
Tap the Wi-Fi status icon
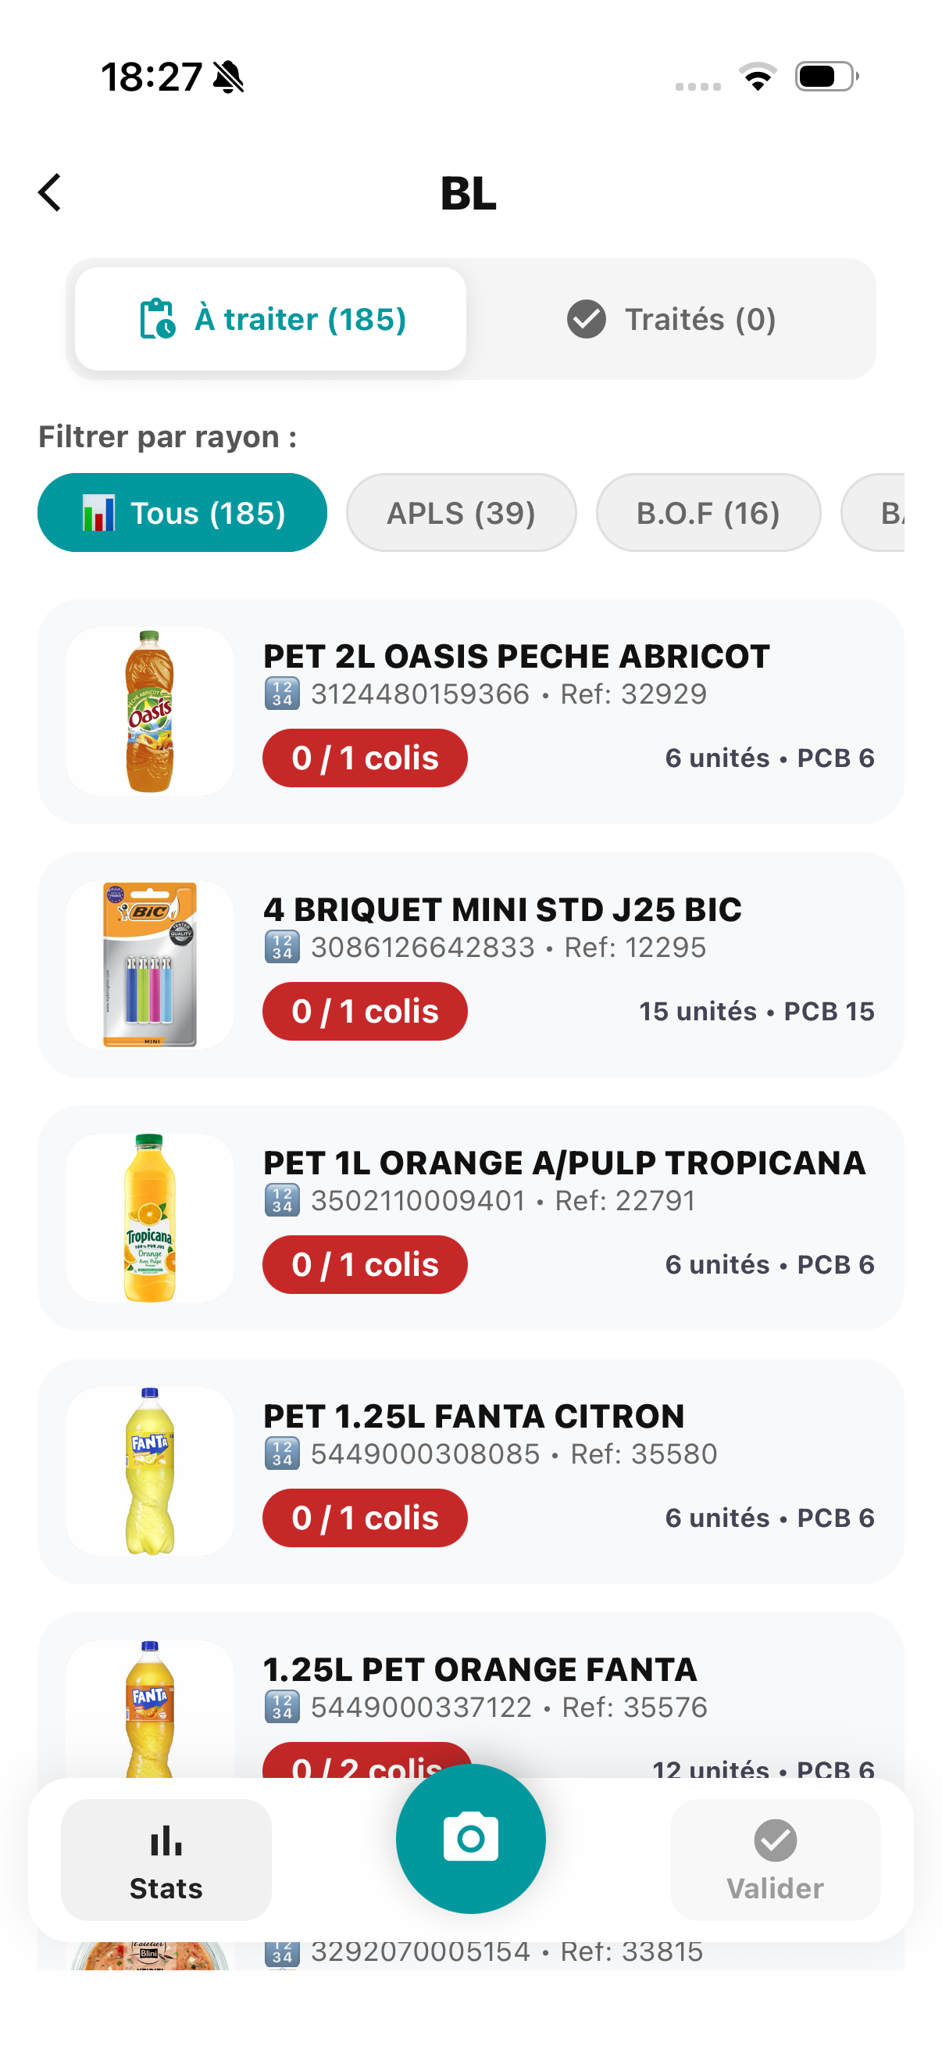(x=758, y=77)
